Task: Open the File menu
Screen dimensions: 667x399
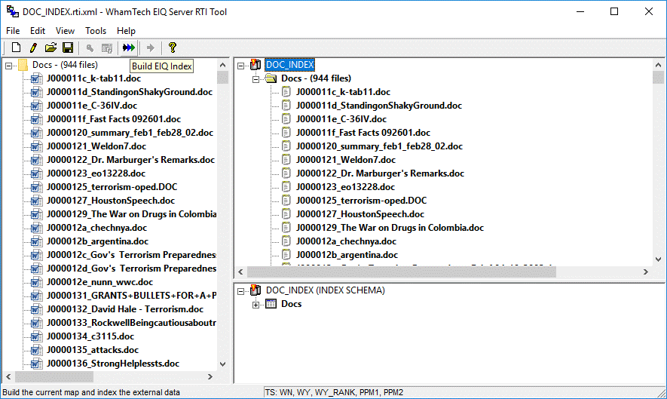Action: point(13,31)
